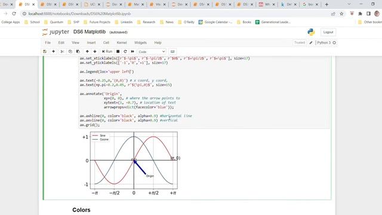Viewport: 382px width, 215px height.
Task: Toggle the browser side panel icon
Action: 369,14
